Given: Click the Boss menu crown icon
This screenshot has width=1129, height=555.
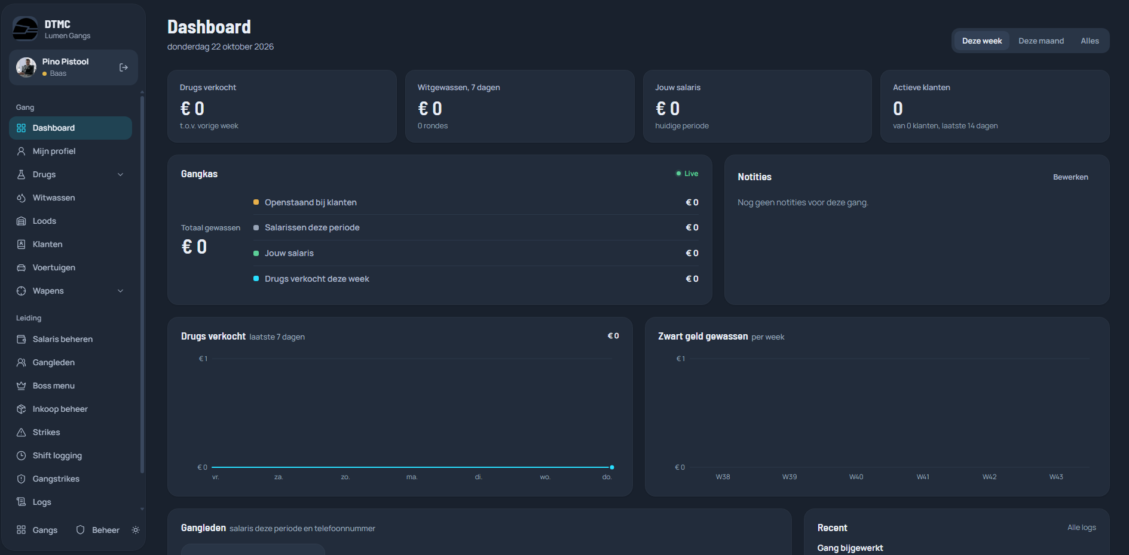Looking at the screenshot, I should coord(21,386).
